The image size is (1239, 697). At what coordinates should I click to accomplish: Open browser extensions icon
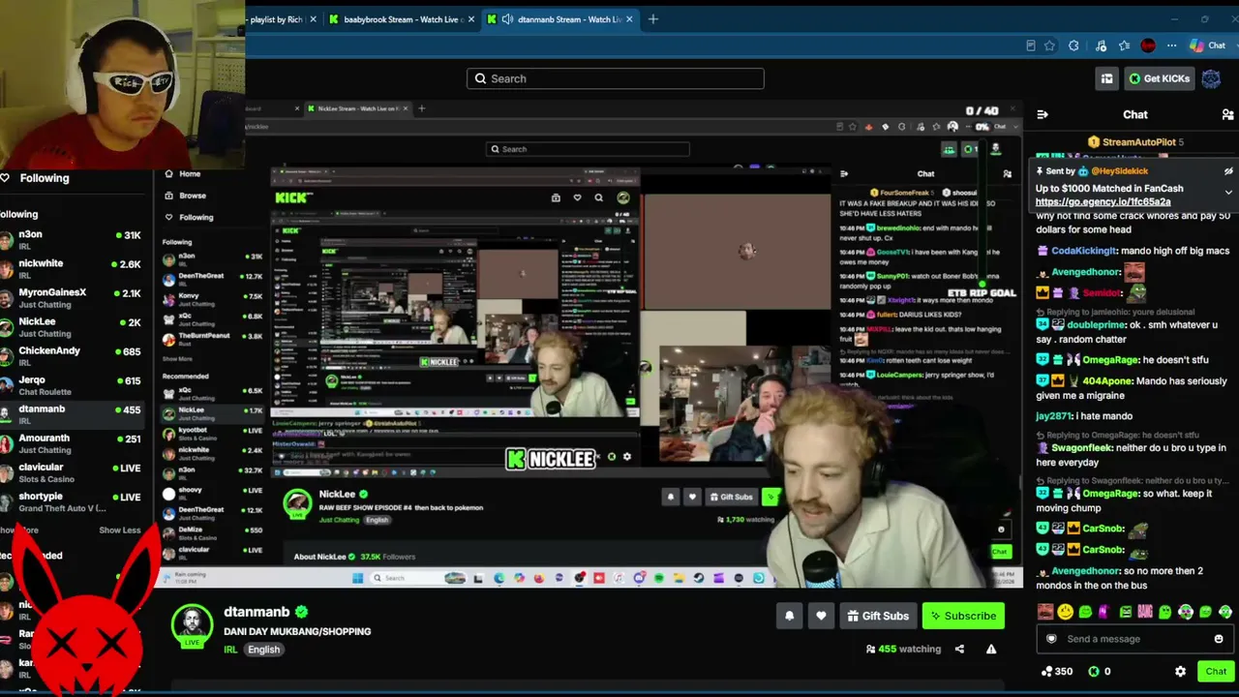point(1073,45)
